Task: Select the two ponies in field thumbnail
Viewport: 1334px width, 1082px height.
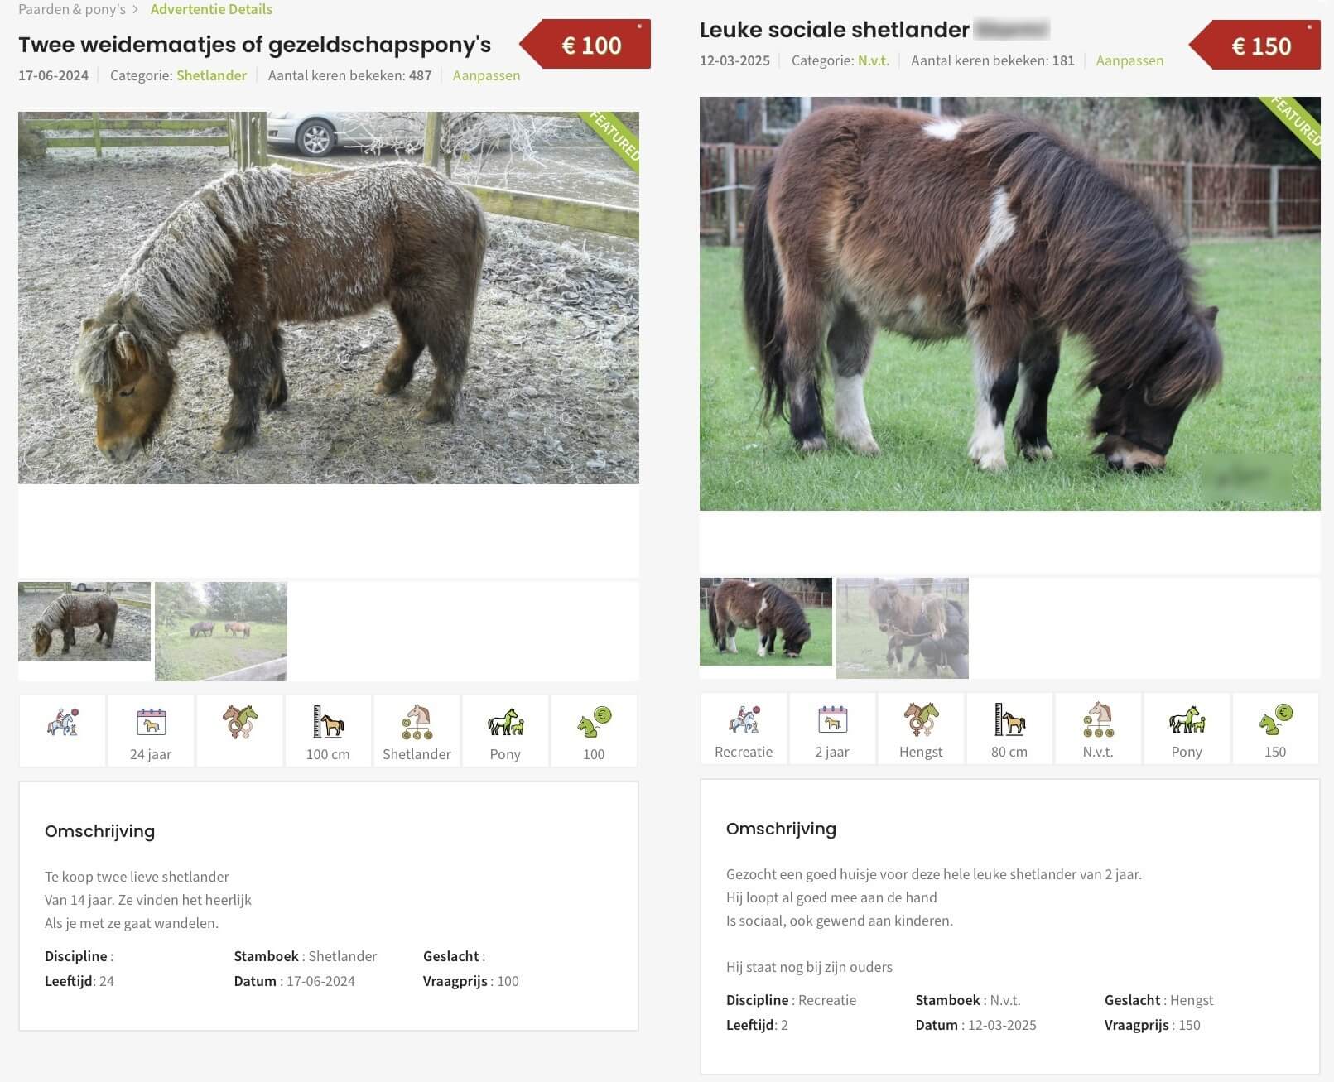Action: (x=221, y=632)
